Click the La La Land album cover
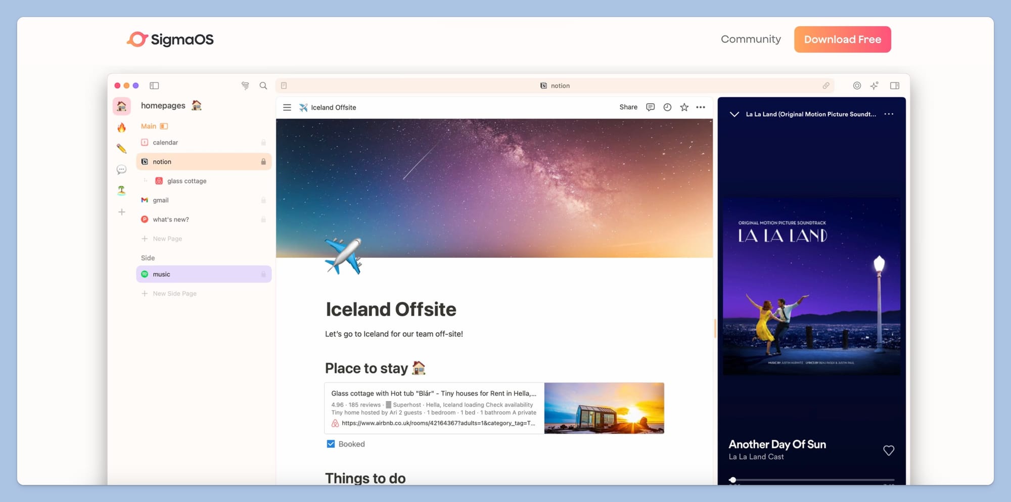Viewport: 1011px width, 502px height. [811, 287]
